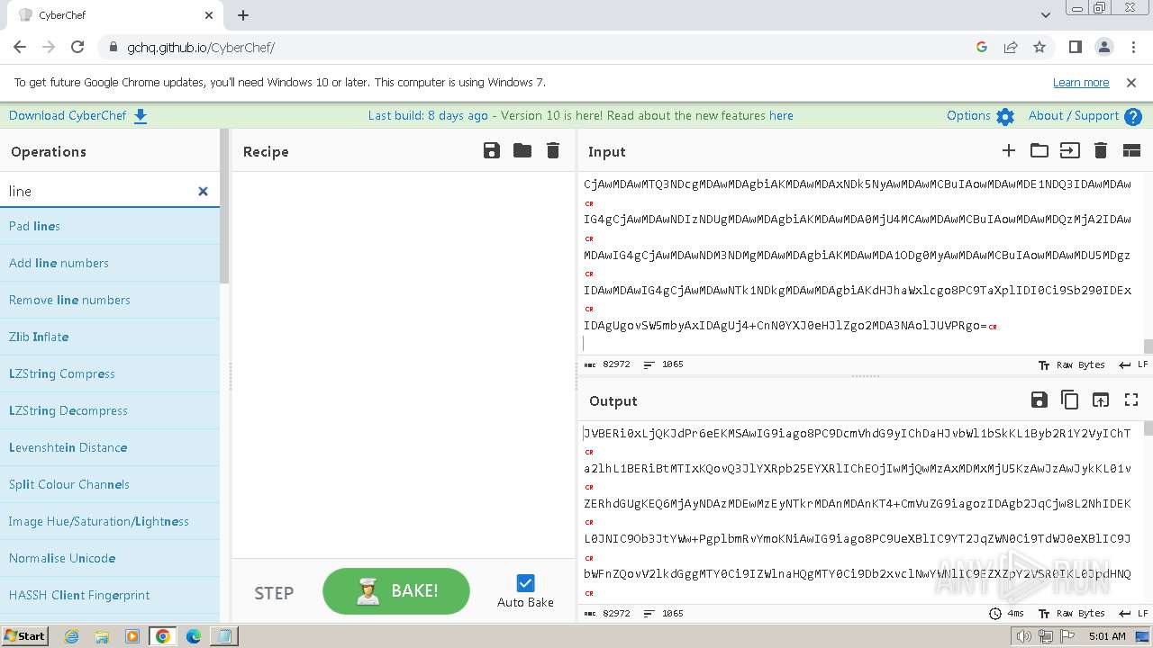Open the Learn more link
Screen dimensions: 1153x648
tap(1081, 82)
